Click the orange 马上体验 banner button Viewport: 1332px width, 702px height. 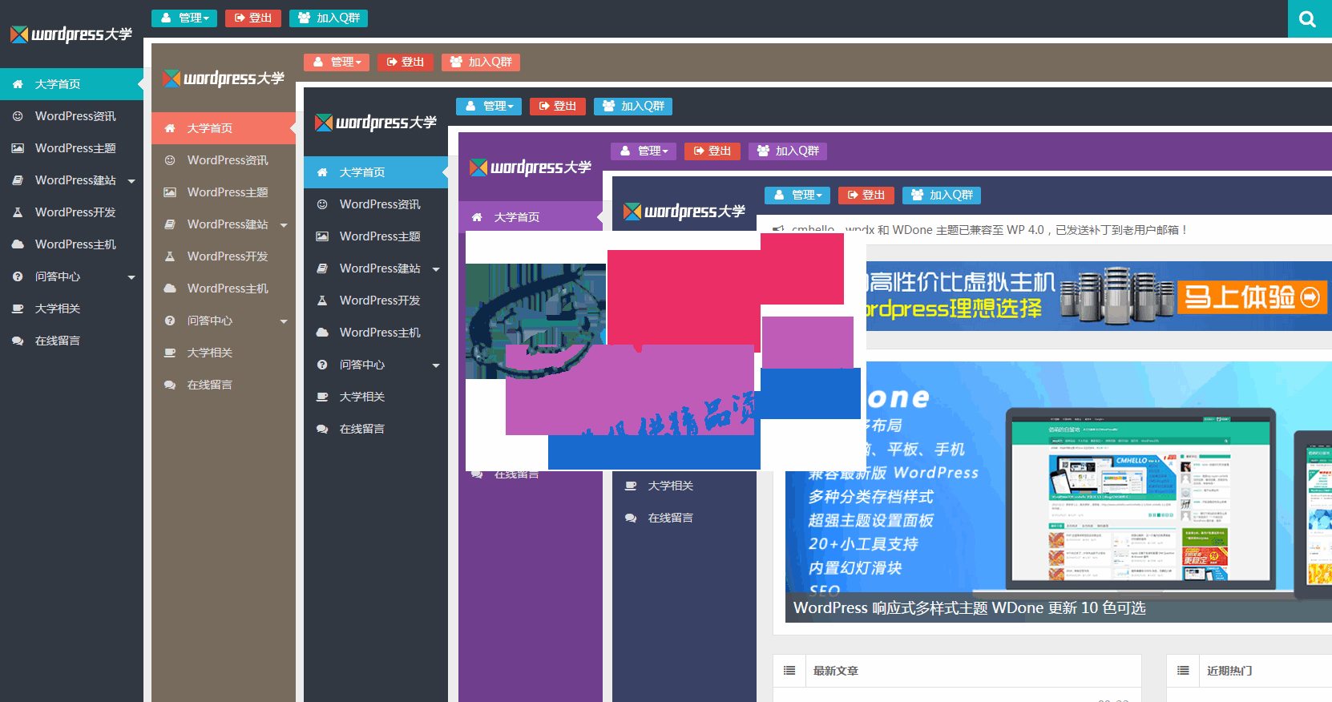coord(1252,297)
